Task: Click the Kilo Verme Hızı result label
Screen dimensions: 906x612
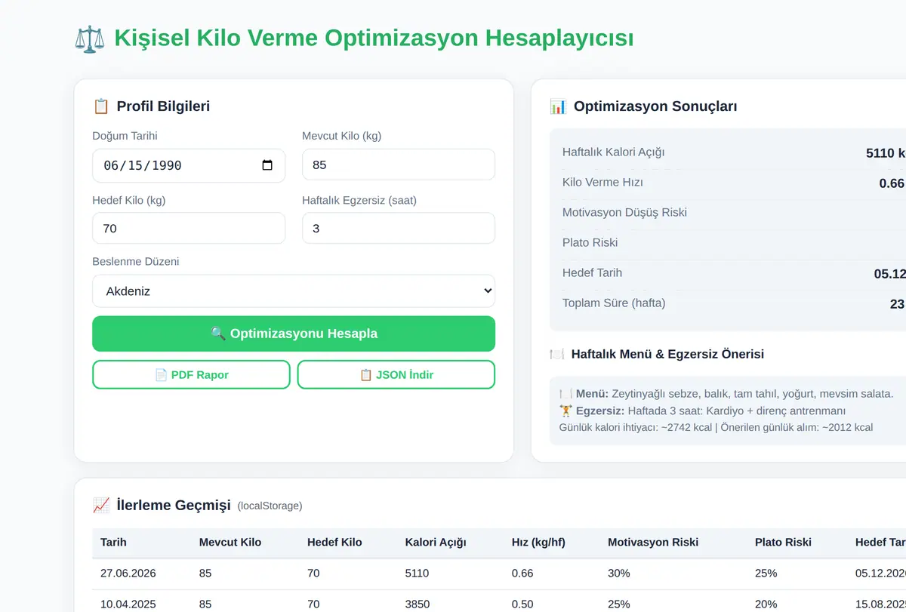Action: click(x=602, y=183)
